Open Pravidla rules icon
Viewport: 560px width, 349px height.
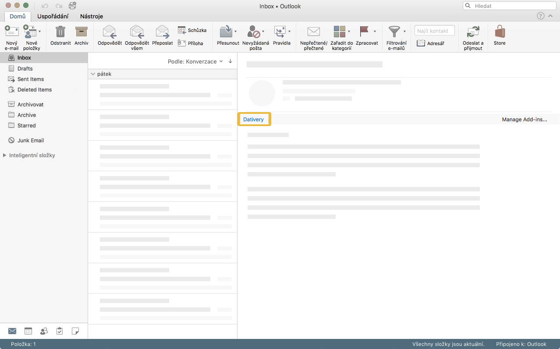click(280, 32)
